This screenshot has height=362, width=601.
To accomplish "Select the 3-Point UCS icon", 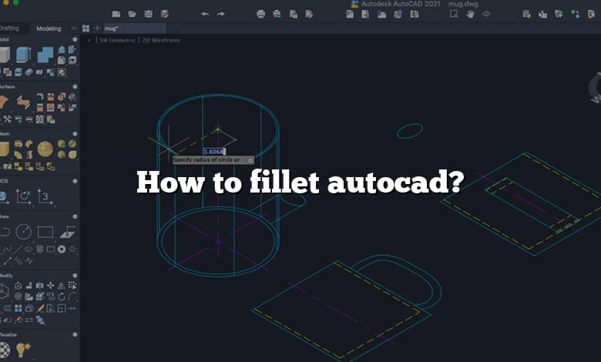I will tap(45, 196).
